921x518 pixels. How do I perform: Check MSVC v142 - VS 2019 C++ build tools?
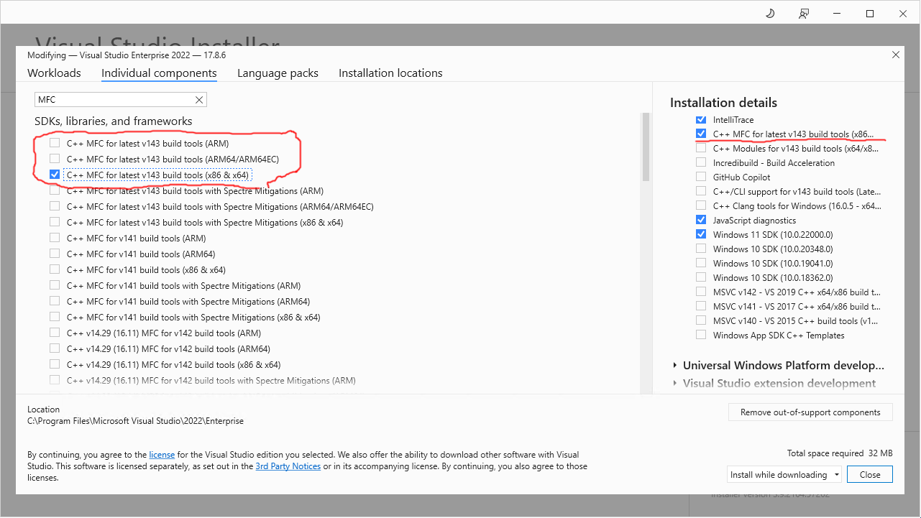(x=701, y=292)
